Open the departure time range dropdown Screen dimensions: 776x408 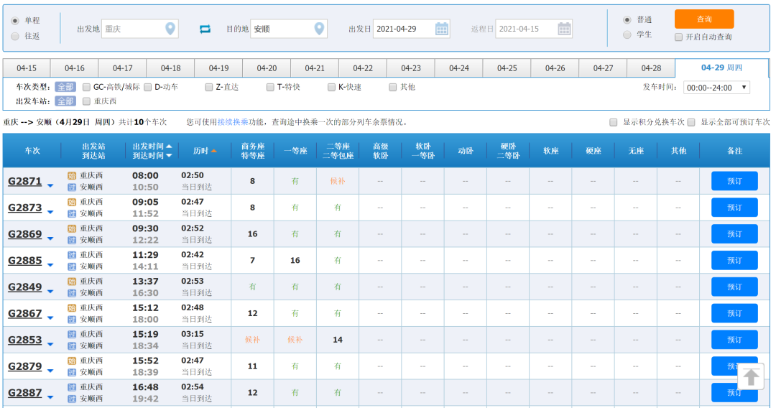point(716,88)
